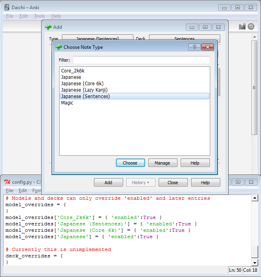Click the green plus icon in Add window title
Image resolution: width=261 pixels, height=277 pixels.
(x=48, y=27)
